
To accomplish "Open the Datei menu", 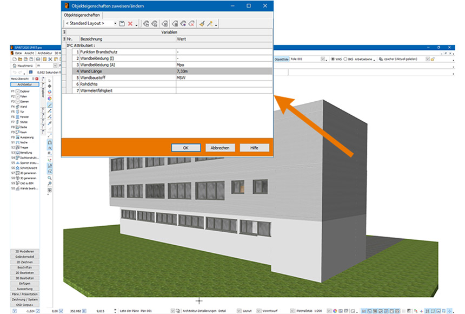I will click(x=18, y=53).
